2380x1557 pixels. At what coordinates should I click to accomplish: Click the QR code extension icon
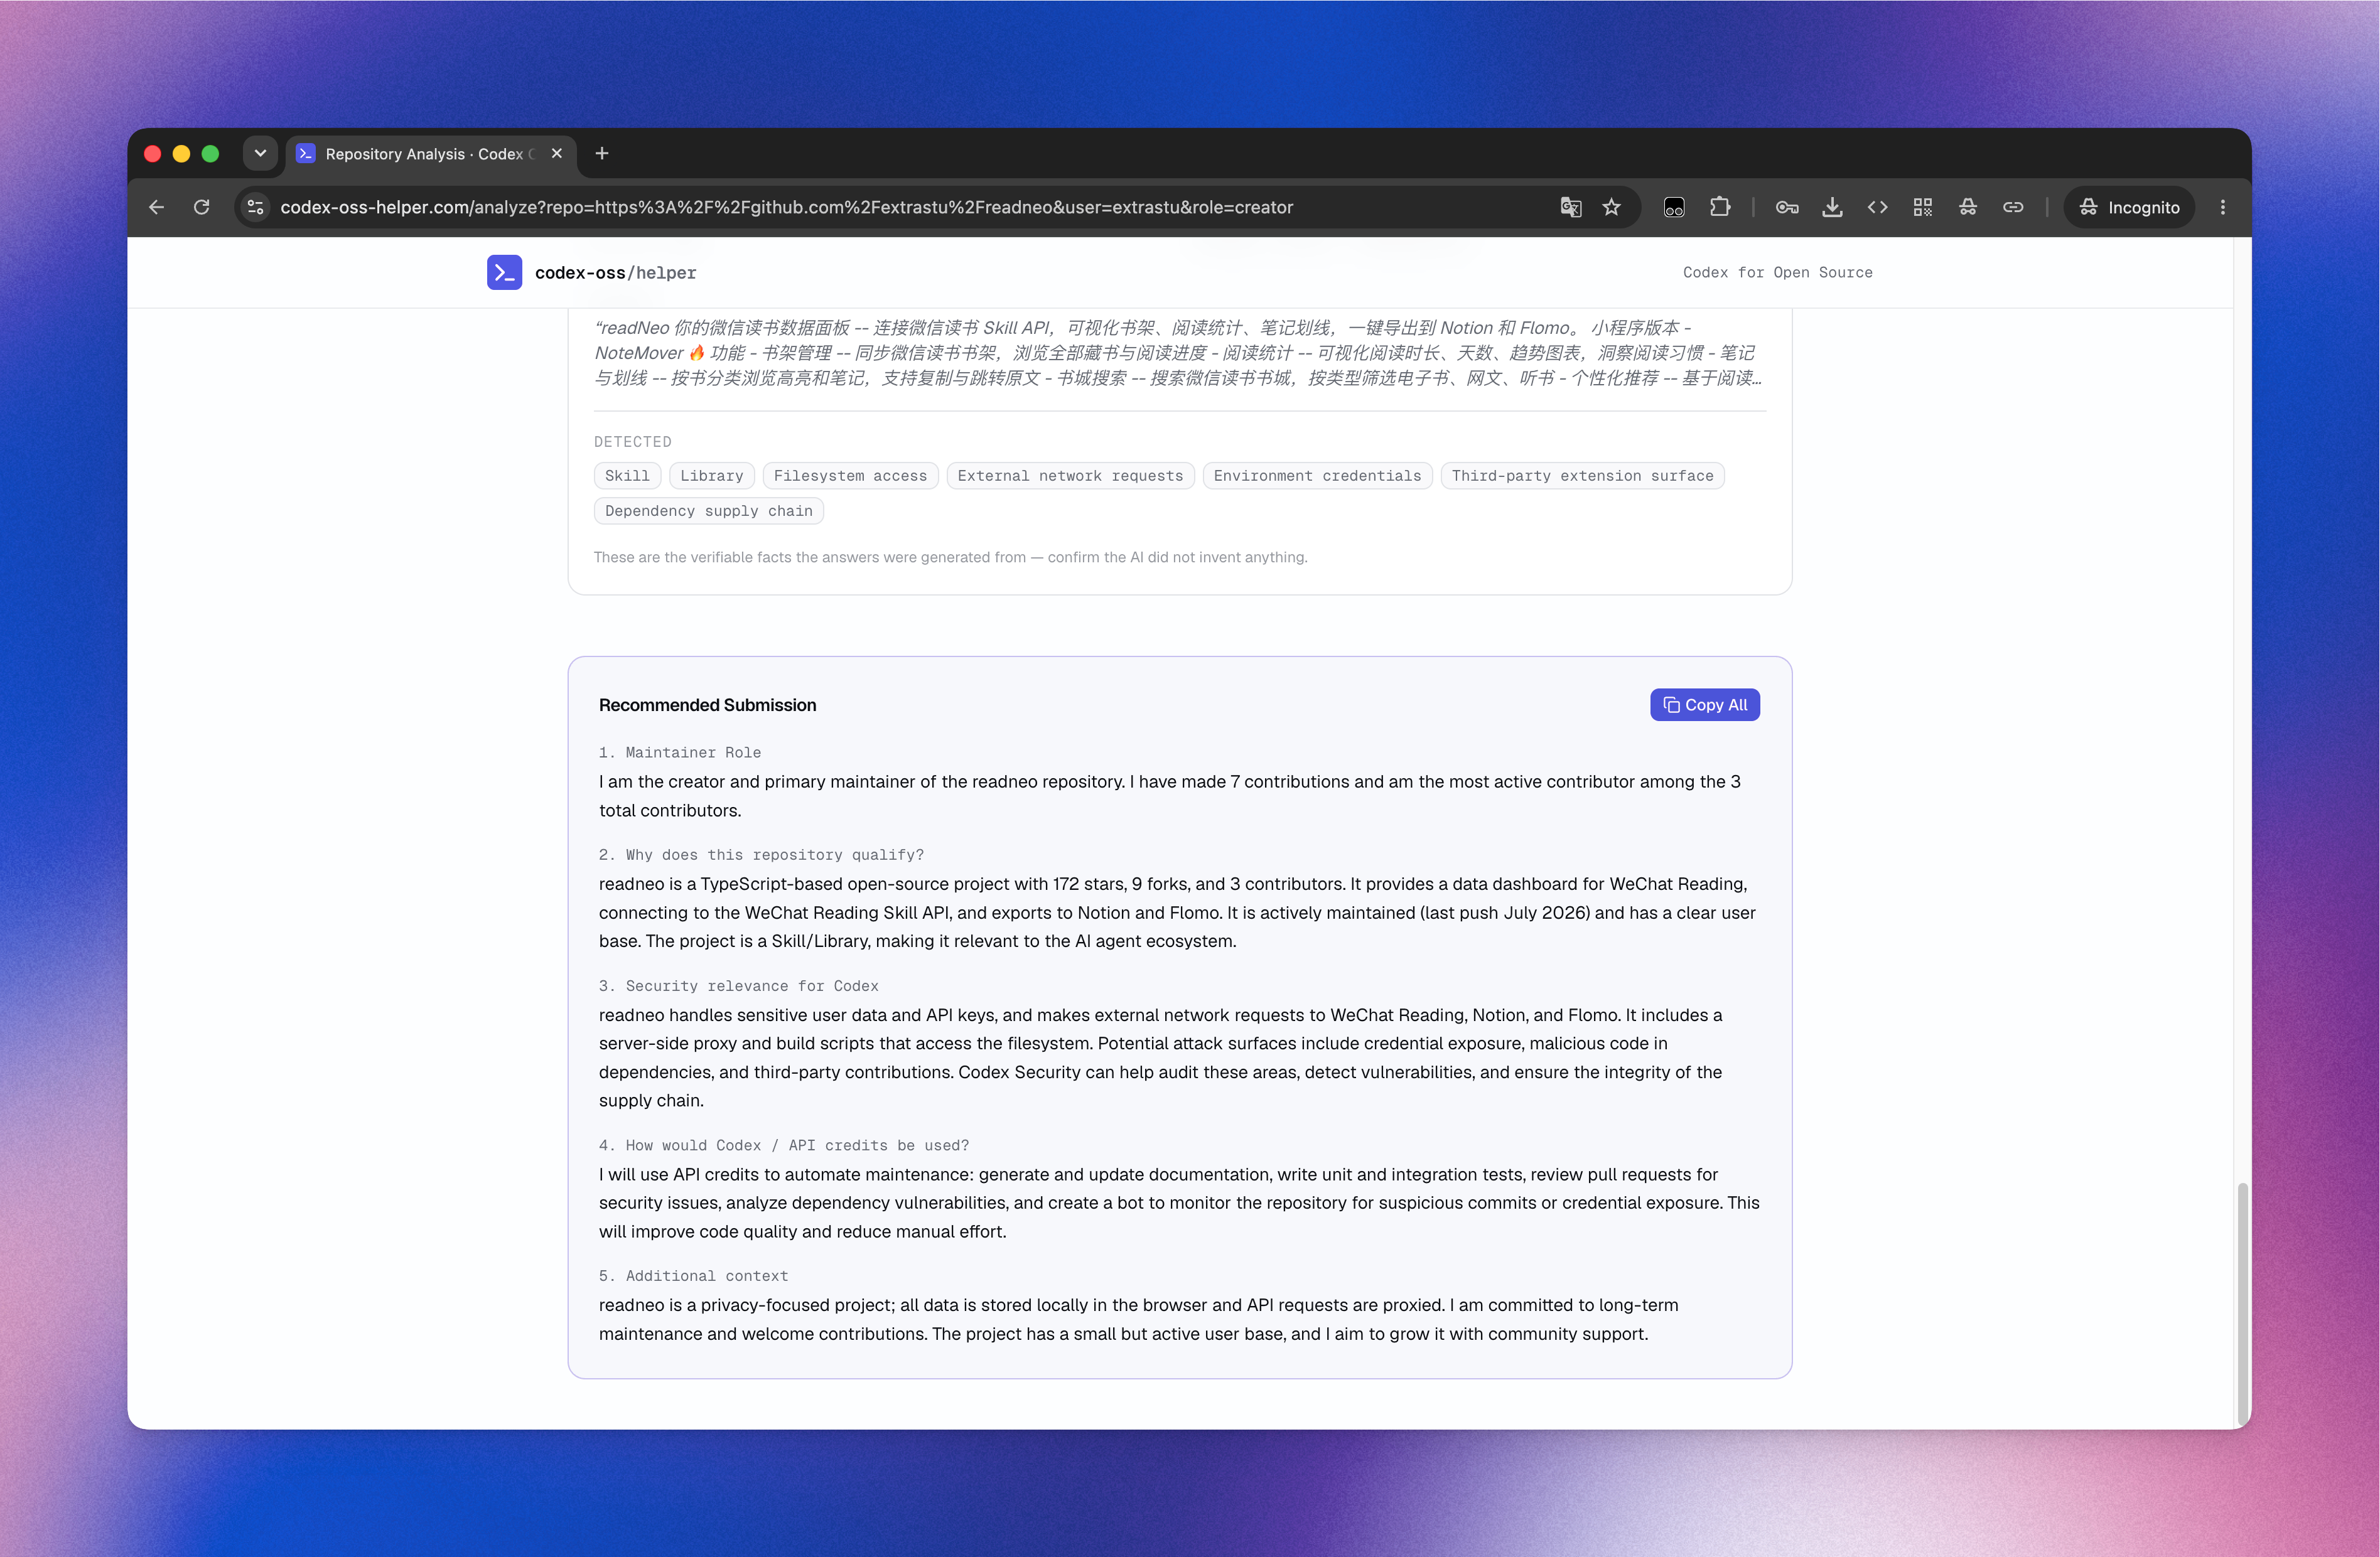(1922, 207)
